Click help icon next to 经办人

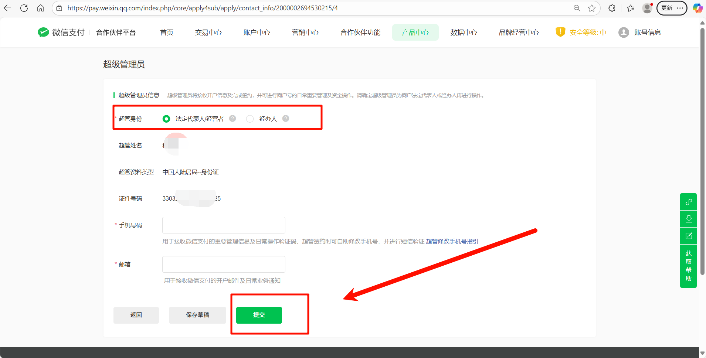(x=286, y=119)
